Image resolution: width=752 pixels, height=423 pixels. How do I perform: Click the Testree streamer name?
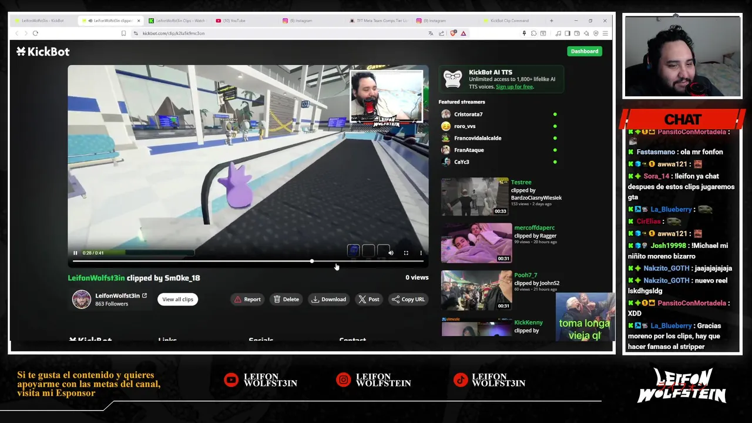[x=521, y=182]
